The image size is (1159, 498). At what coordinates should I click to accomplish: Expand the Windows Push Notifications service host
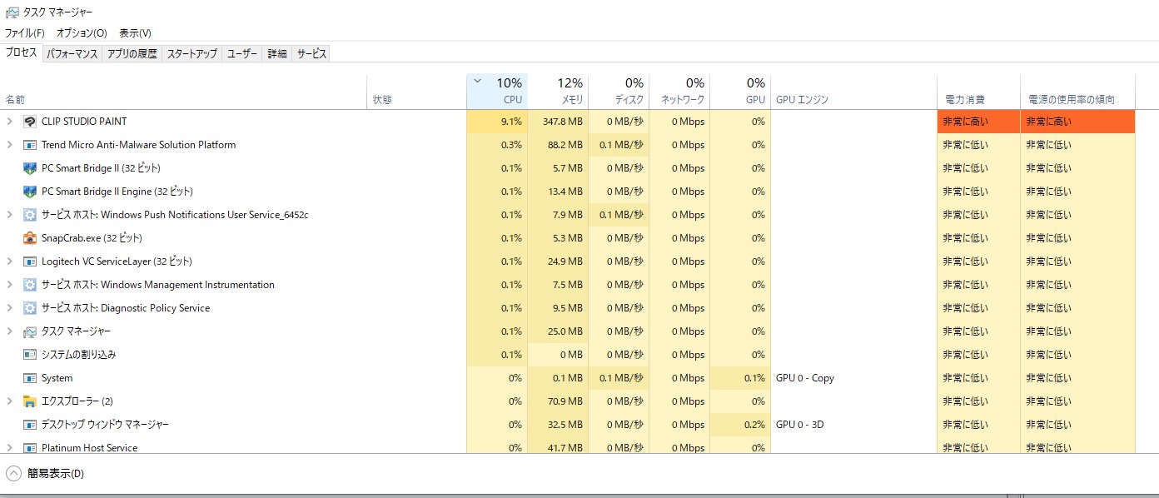10,215
